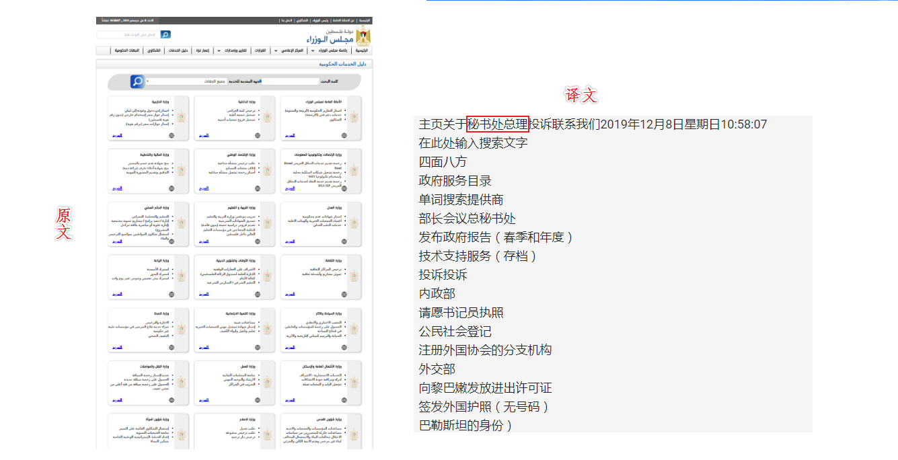
Task: Click globe icon in Interior ministry card
Action: 258,135
